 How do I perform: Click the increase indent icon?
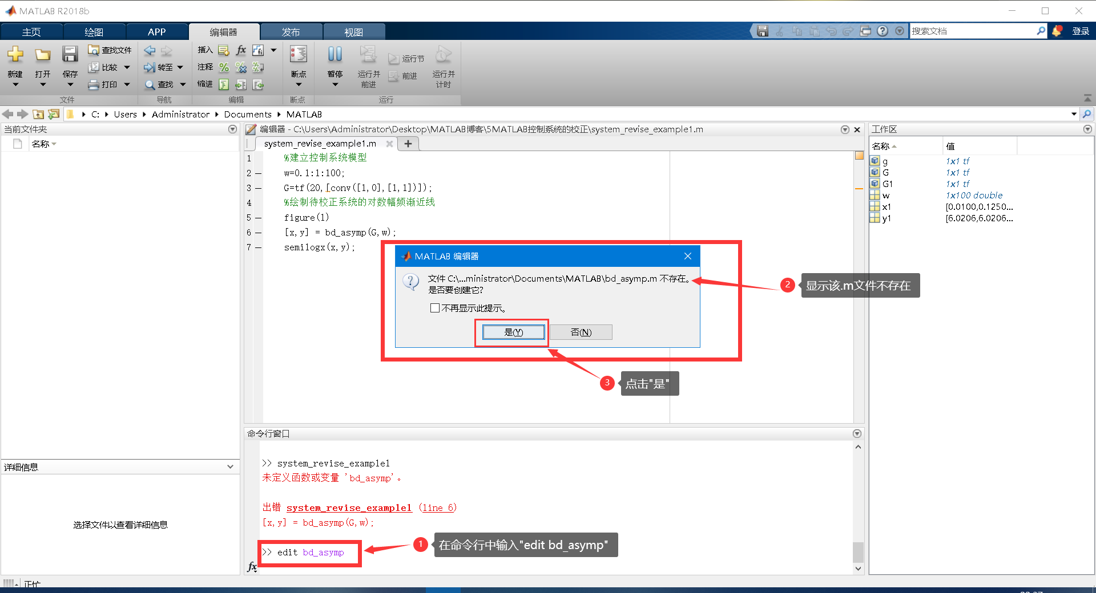pyautogui.click(x=241, y=84)
